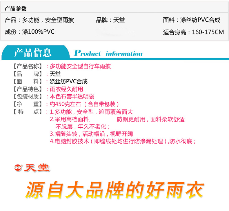229x211 pixels.
Task: Click the brand text 品牌：天堂
Action: tap(110, 20)
